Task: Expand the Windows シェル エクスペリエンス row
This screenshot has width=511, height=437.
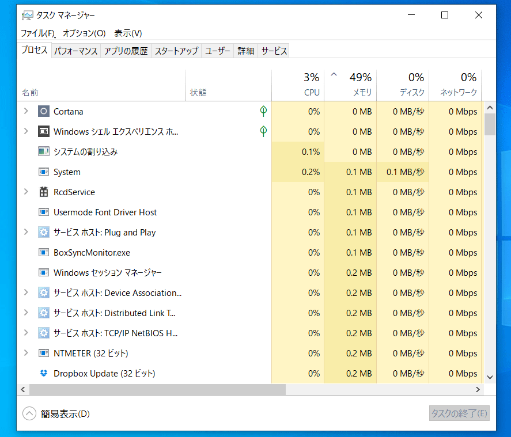Action: tap(26, 131)
